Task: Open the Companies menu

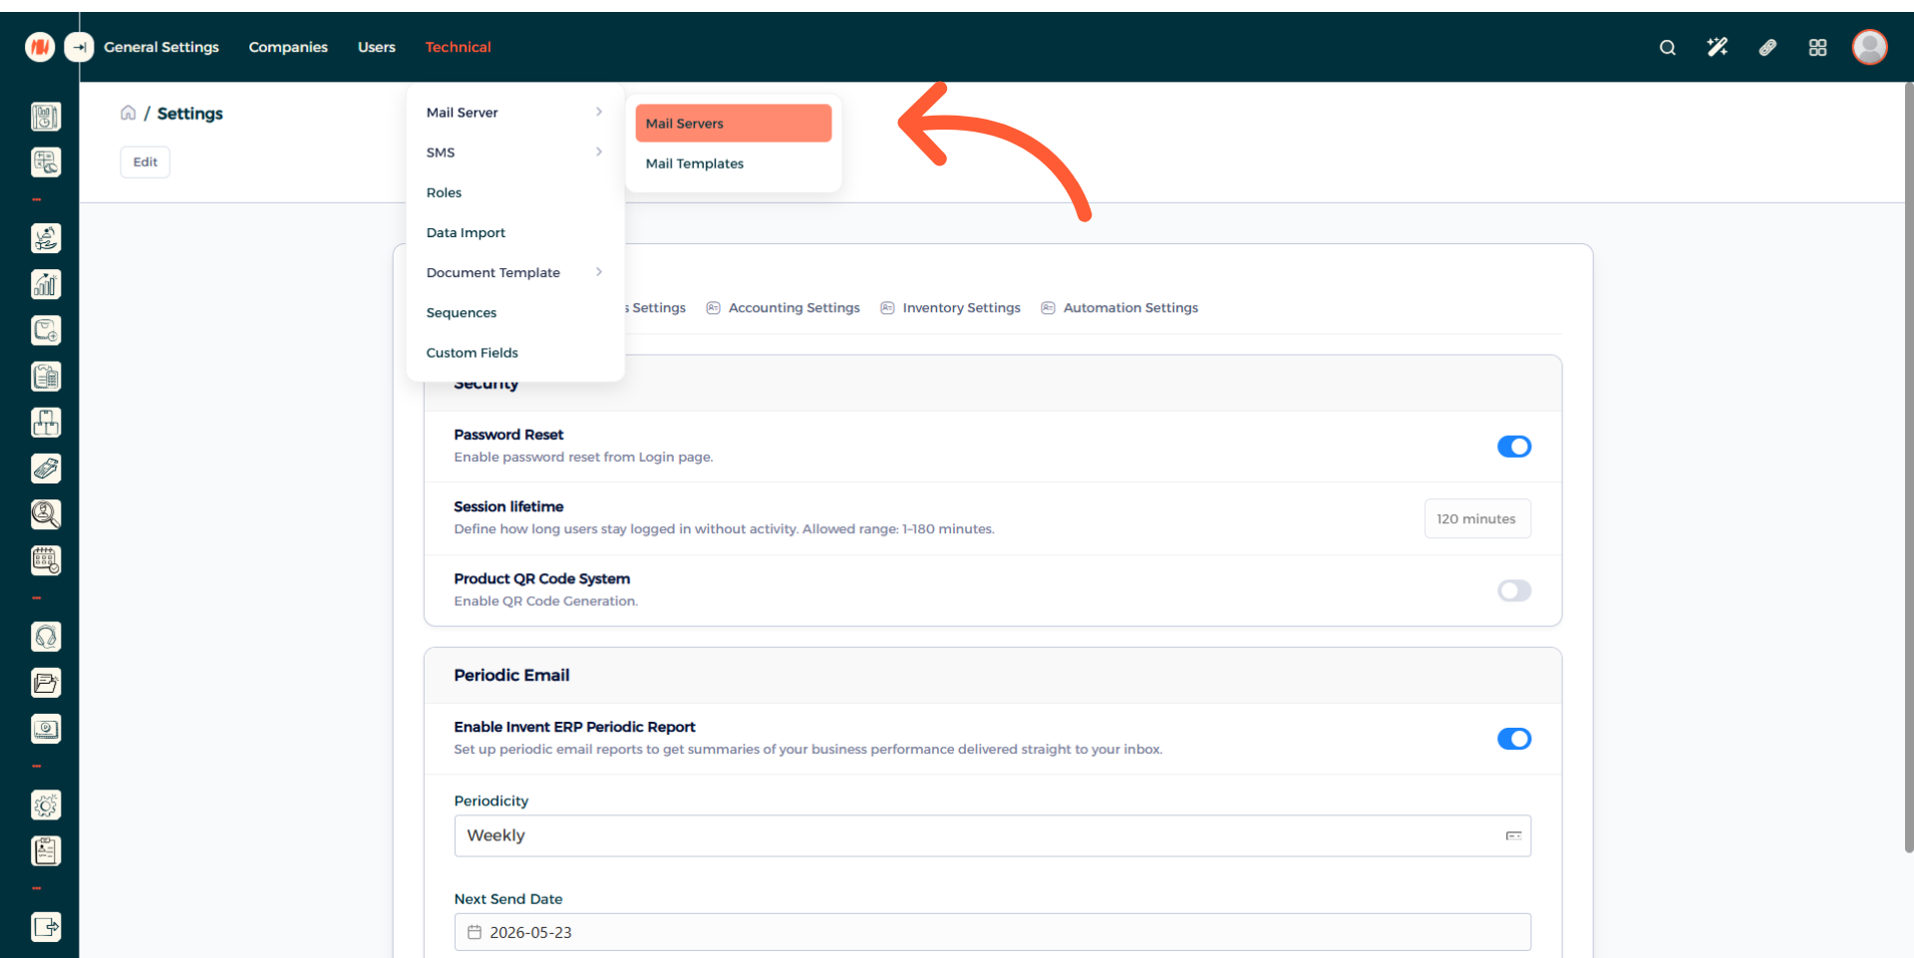Action: pos(288,47)
